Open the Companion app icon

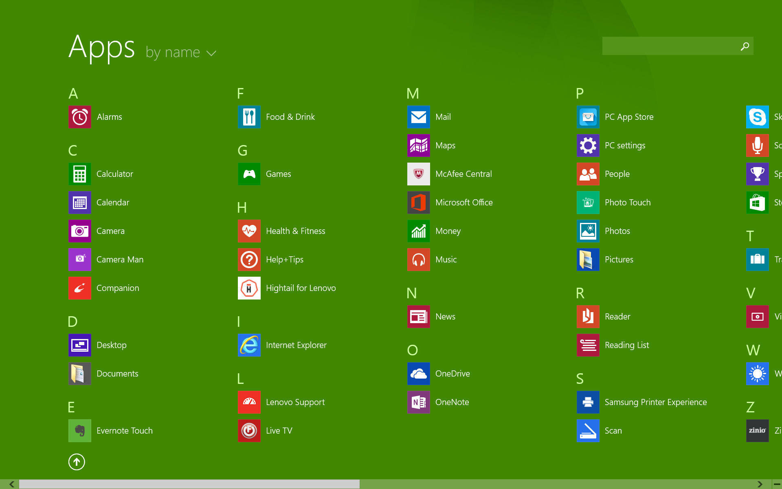(79, 288)
